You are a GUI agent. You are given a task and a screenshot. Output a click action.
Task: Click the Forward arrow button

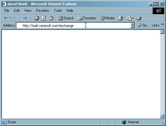(25, 18)
